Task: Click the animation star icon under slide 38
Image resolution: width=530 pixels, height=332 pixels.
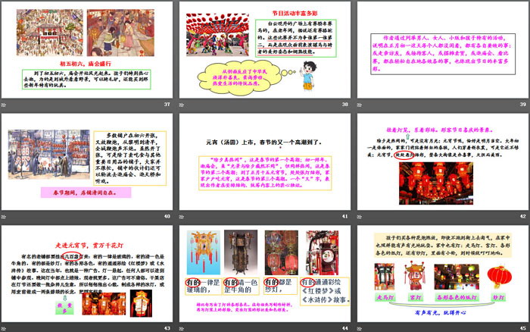Action: (182, 105)
